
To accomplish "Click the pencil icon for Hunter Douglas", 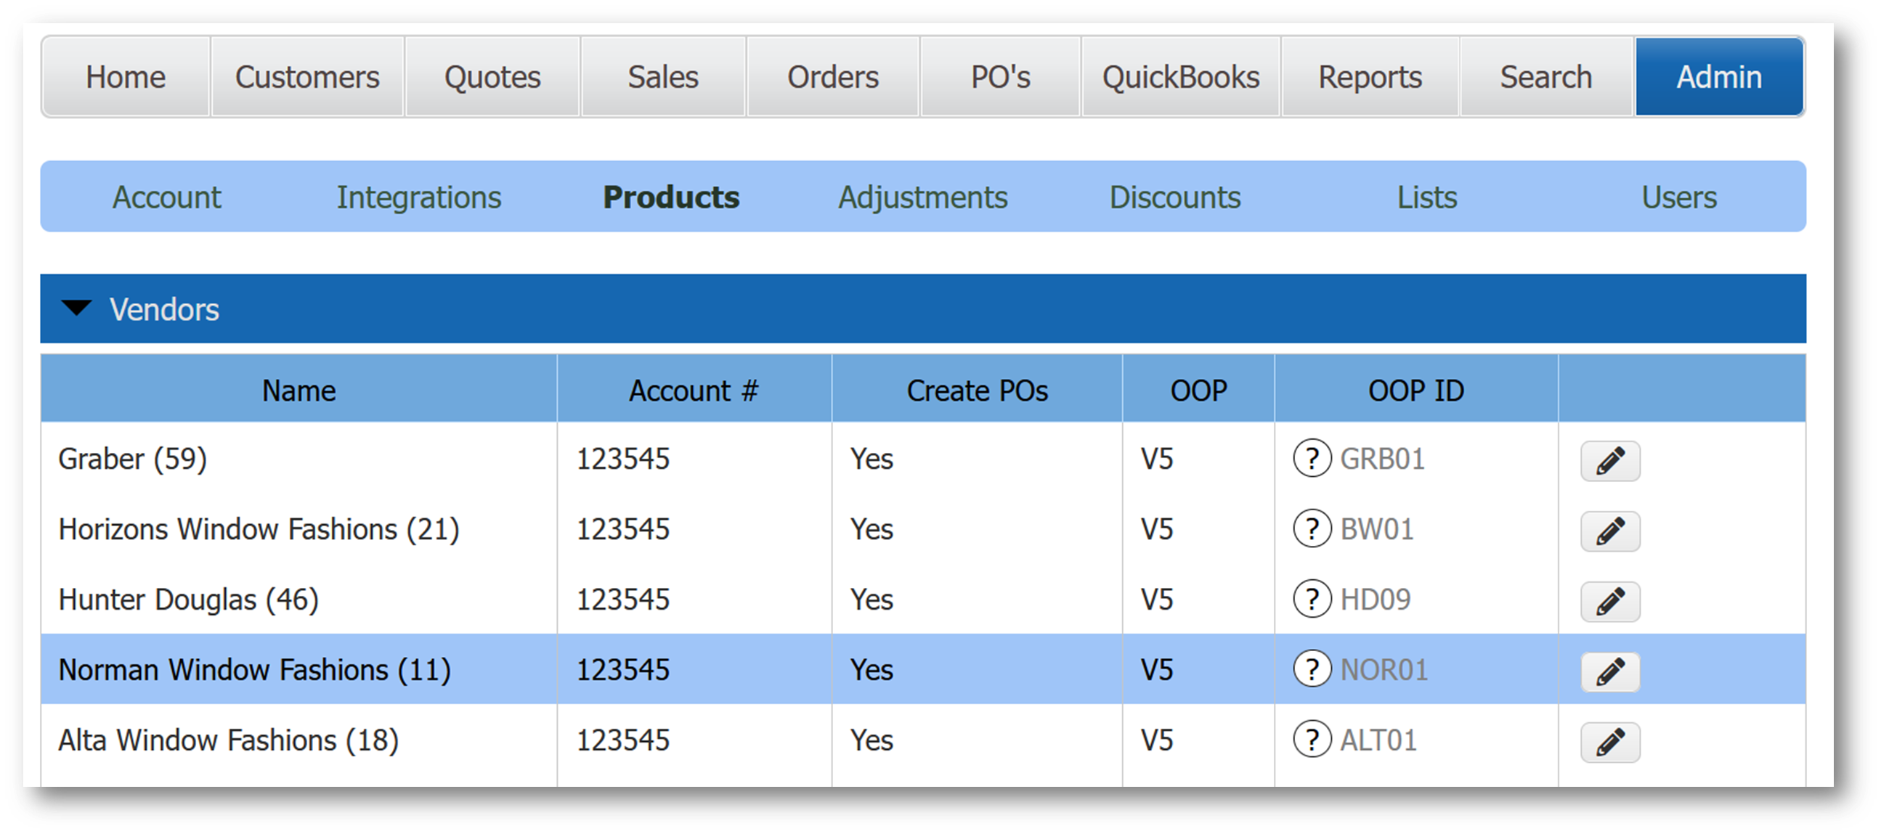I will [x=1609, y=600].
